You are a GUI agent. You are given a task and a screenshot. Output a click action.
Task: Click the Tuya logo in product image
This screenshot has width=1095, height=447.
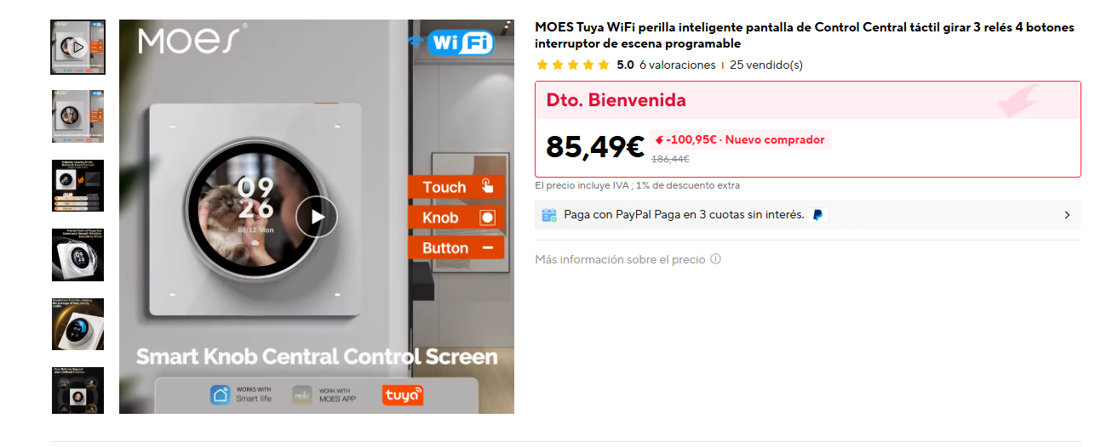click(403, 395)
